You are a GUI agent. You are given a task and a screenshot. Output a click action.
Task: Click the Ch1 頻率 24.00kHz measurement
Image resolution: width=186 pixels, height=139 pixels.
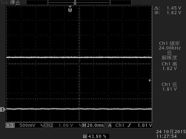tap(170, 46)
